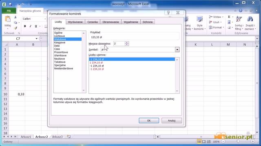Switch to Page Break Preview icon
The image size is (261, 146).
(208, 142)
